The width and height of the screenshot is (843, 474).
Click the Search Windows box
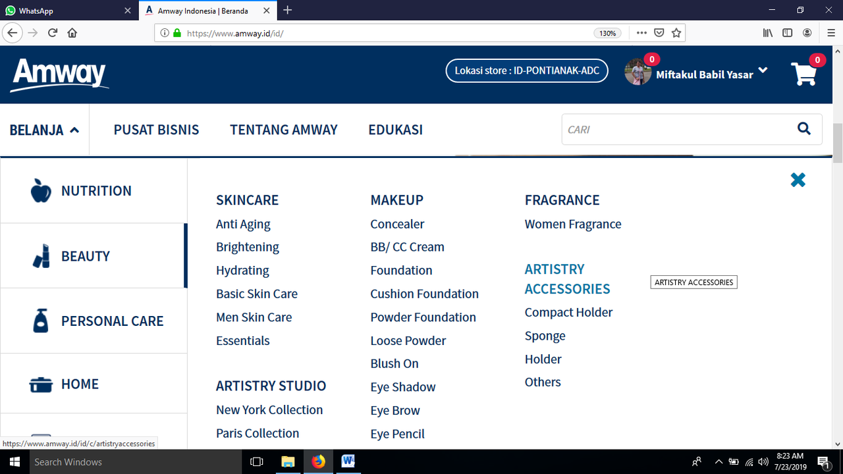point(136,461)
